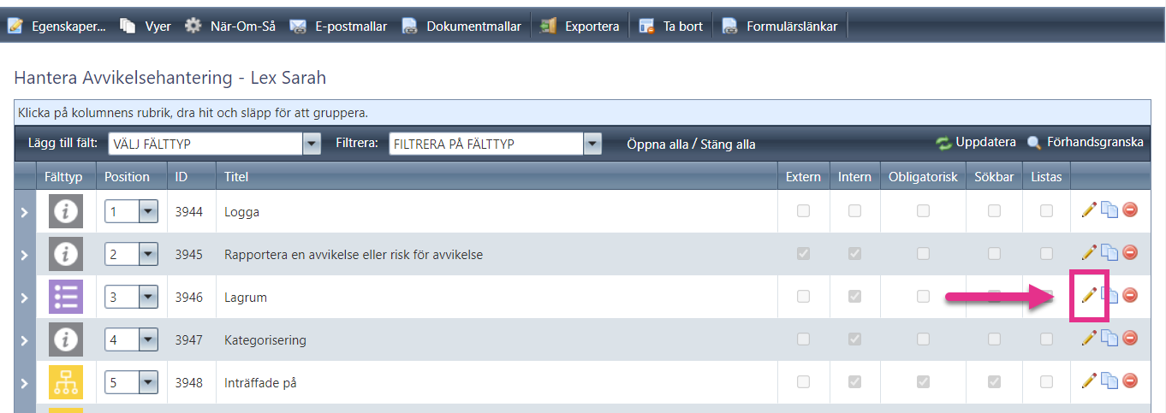Sort by the Position column header
This screenshot has width=1166, height=413.
(x=127, y=177)
